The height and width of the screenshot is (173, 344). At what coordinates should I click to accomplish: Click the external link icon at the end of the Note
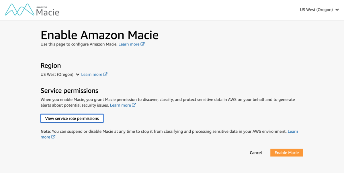[53, 137]
